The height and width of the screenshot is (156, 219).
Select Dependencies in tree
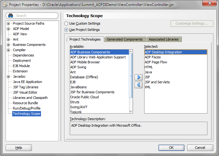point(23,55)
